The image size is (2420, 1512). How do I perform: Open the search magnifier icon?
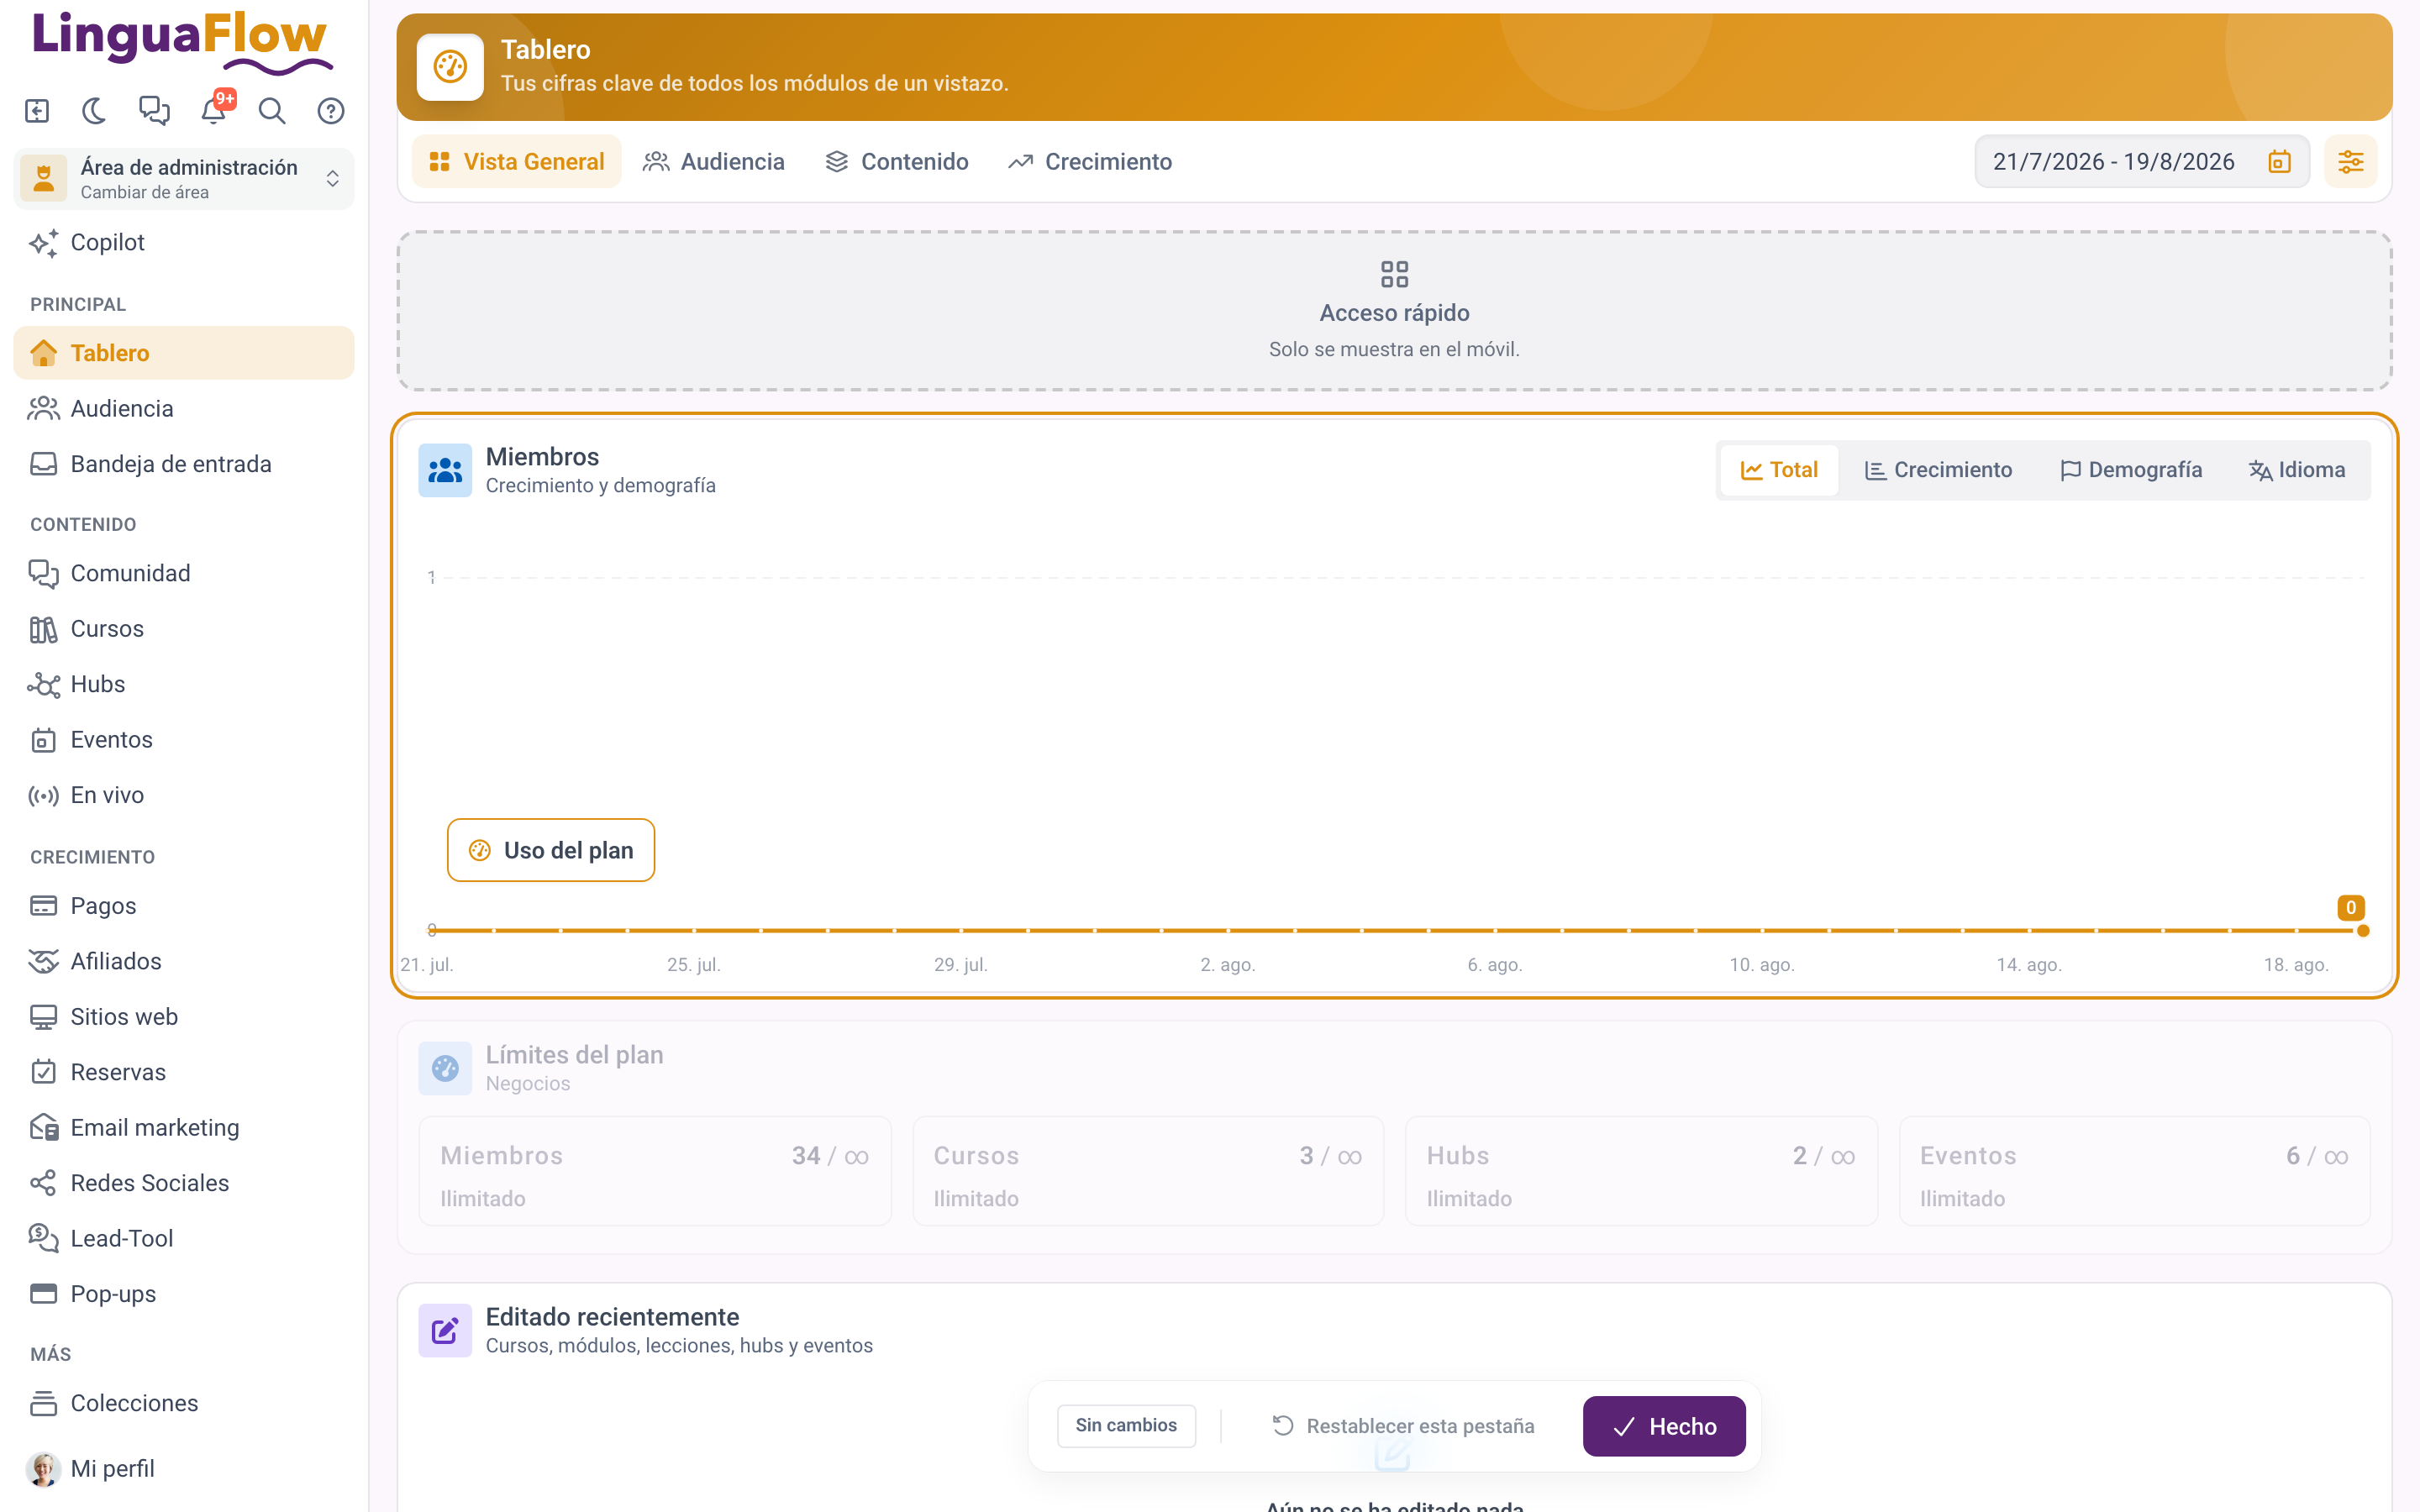click(272, 110)
